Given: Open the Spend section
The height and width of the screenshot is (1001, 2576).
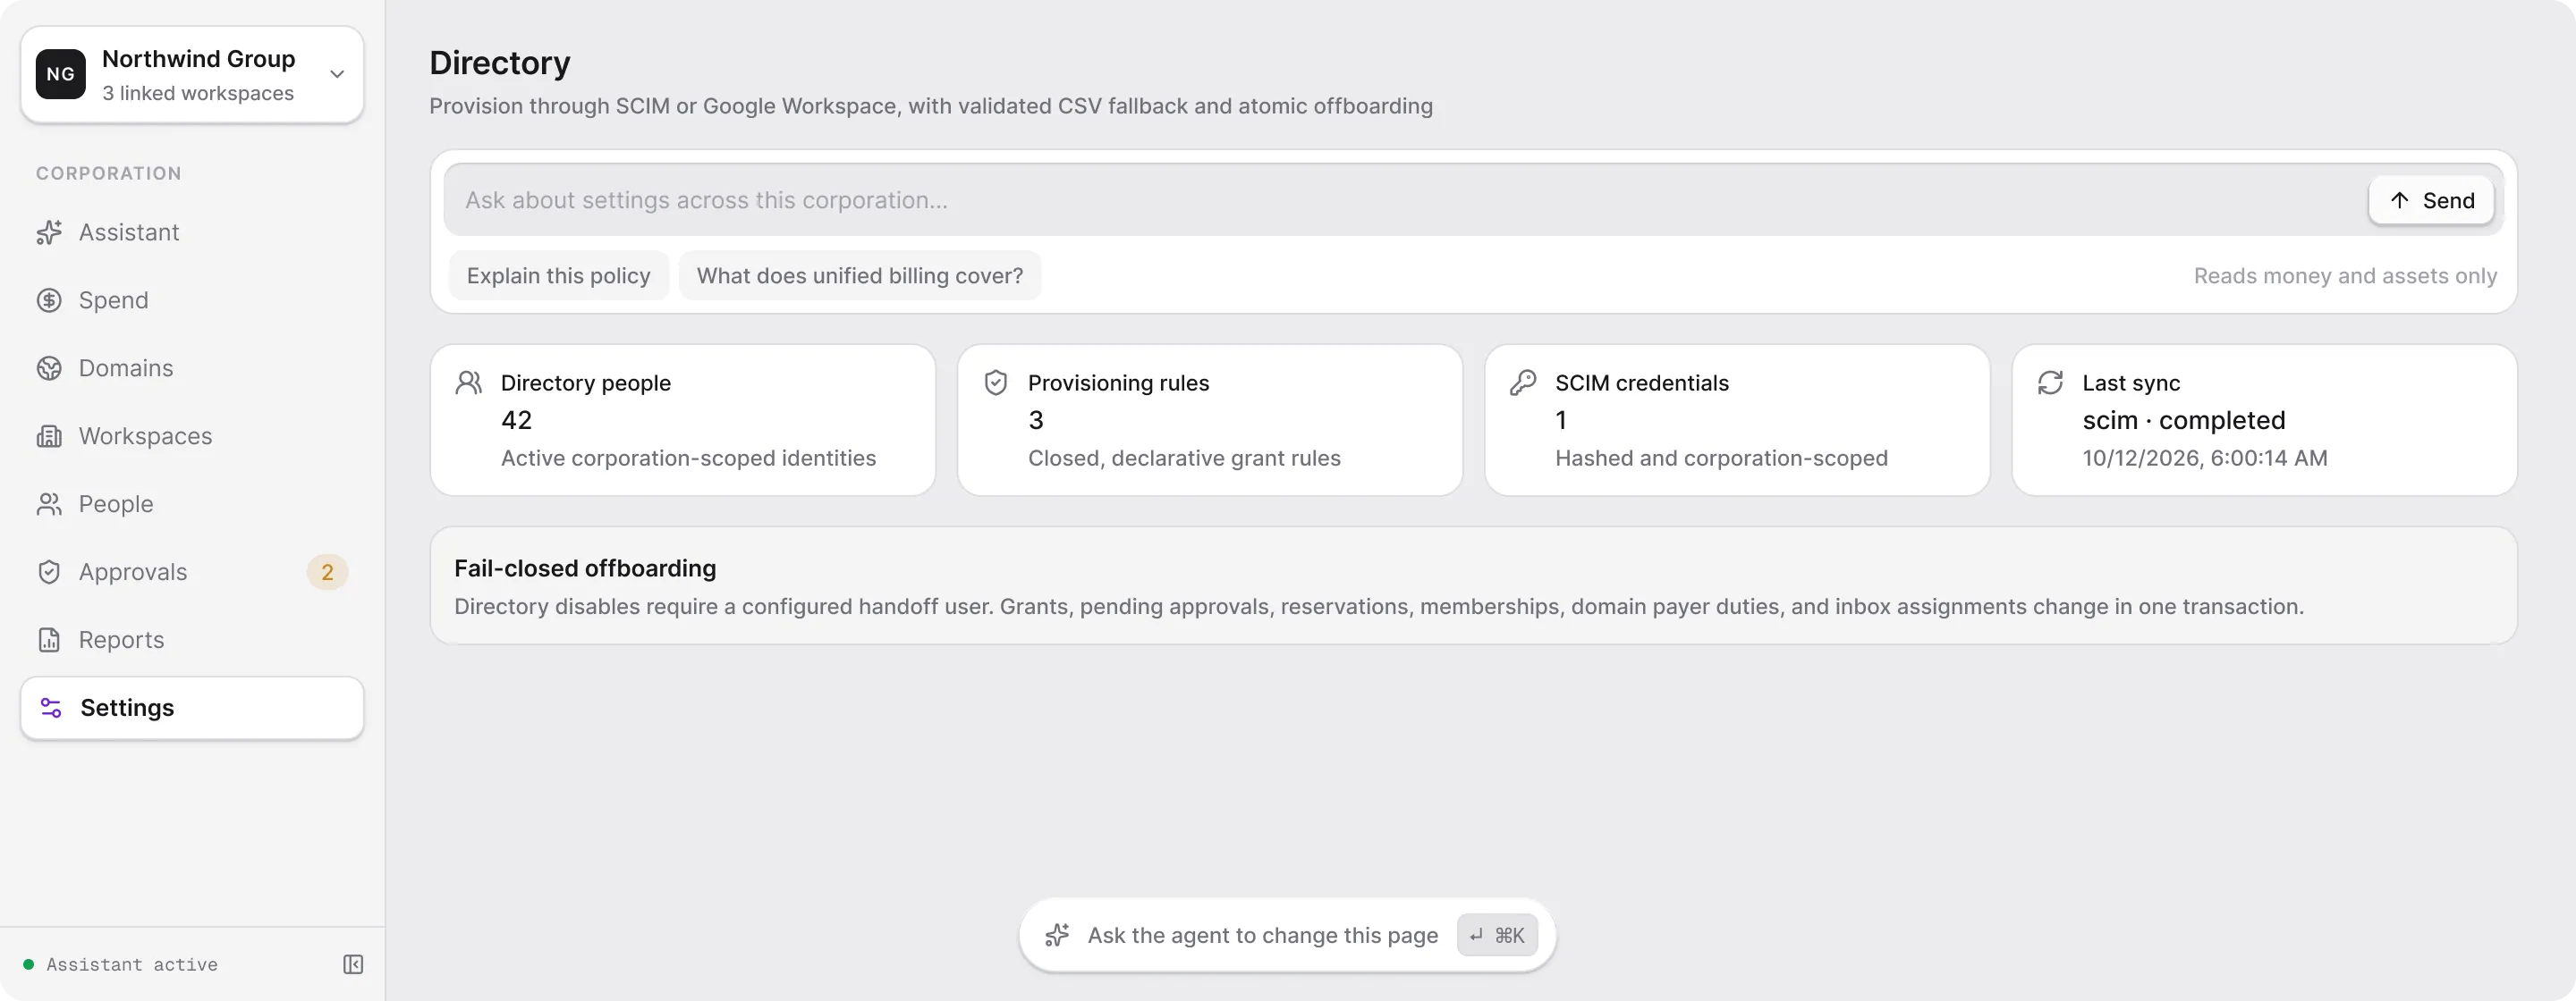Looking at the screenshot, I should (x=192, y=300).
